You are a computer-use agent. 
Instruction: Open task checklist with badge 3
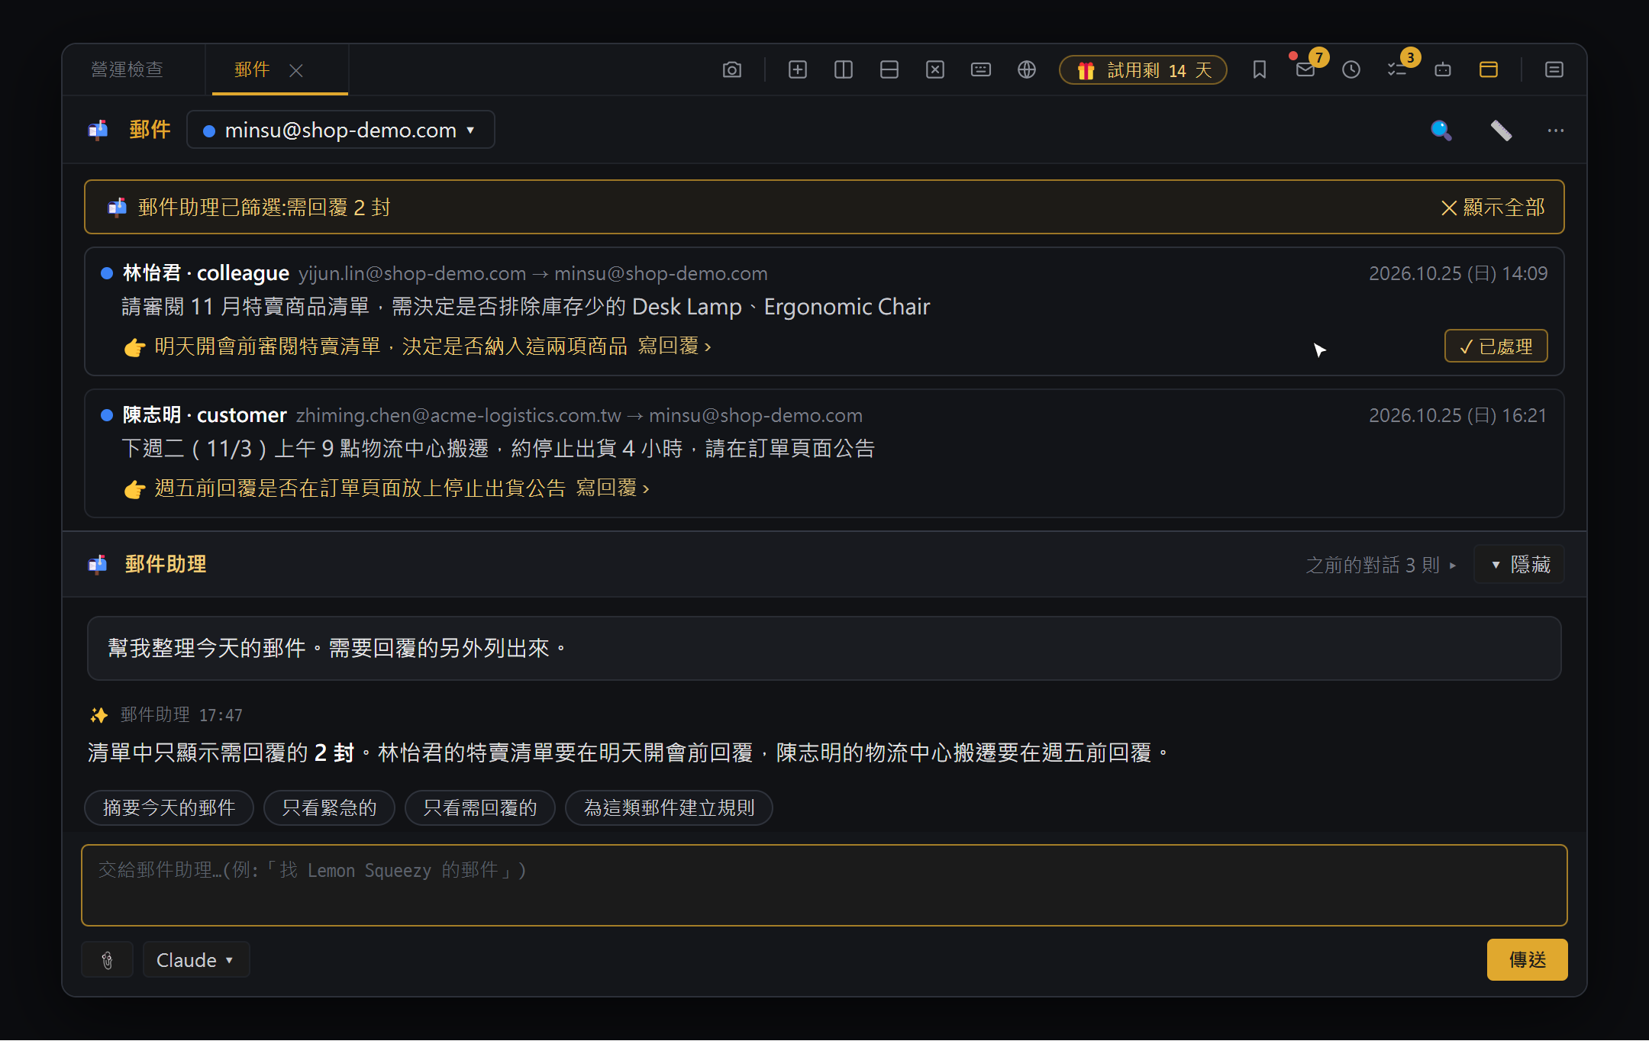[1396, 70]
